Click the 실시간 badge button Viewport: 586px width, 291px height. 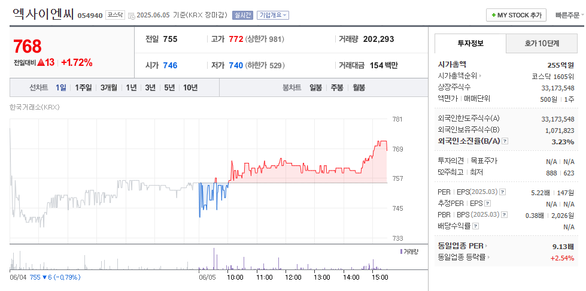(x=242, y=16)
